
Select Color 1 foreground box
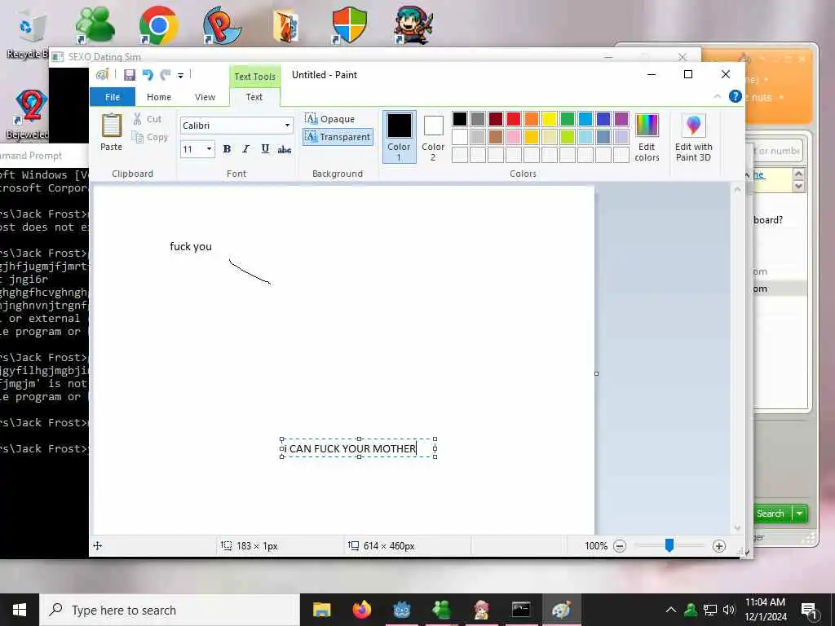[x=399, y=136]
